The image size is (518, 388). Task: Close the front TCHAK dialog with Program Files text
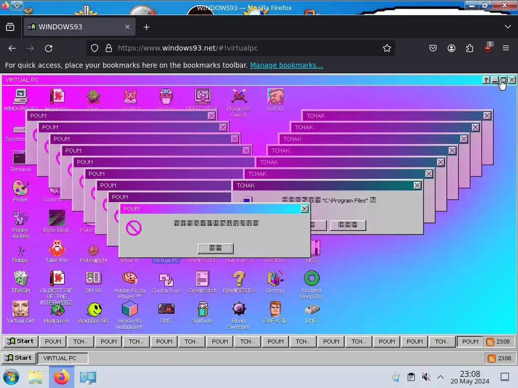(x=417, y=185)
